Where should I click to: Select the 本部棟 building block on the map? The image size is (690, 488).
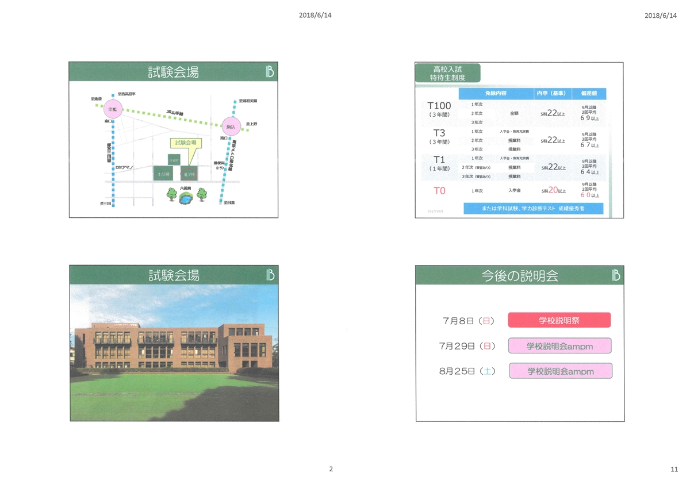163,173
